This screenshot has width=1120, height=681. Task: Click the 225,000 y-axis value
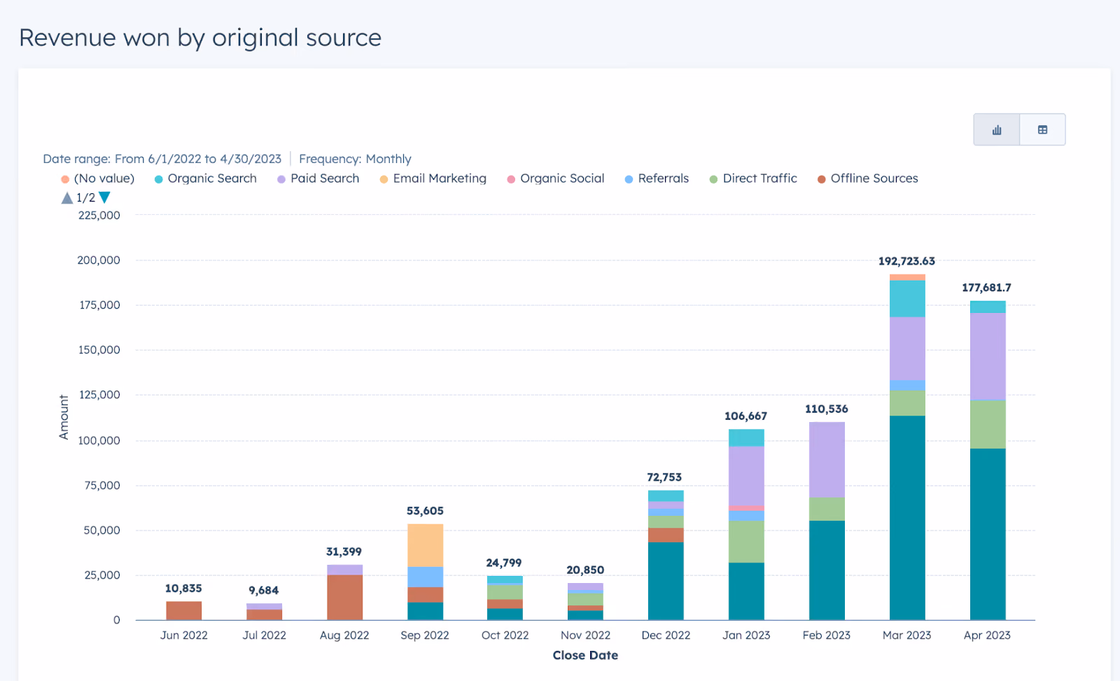tap(99, 216)
